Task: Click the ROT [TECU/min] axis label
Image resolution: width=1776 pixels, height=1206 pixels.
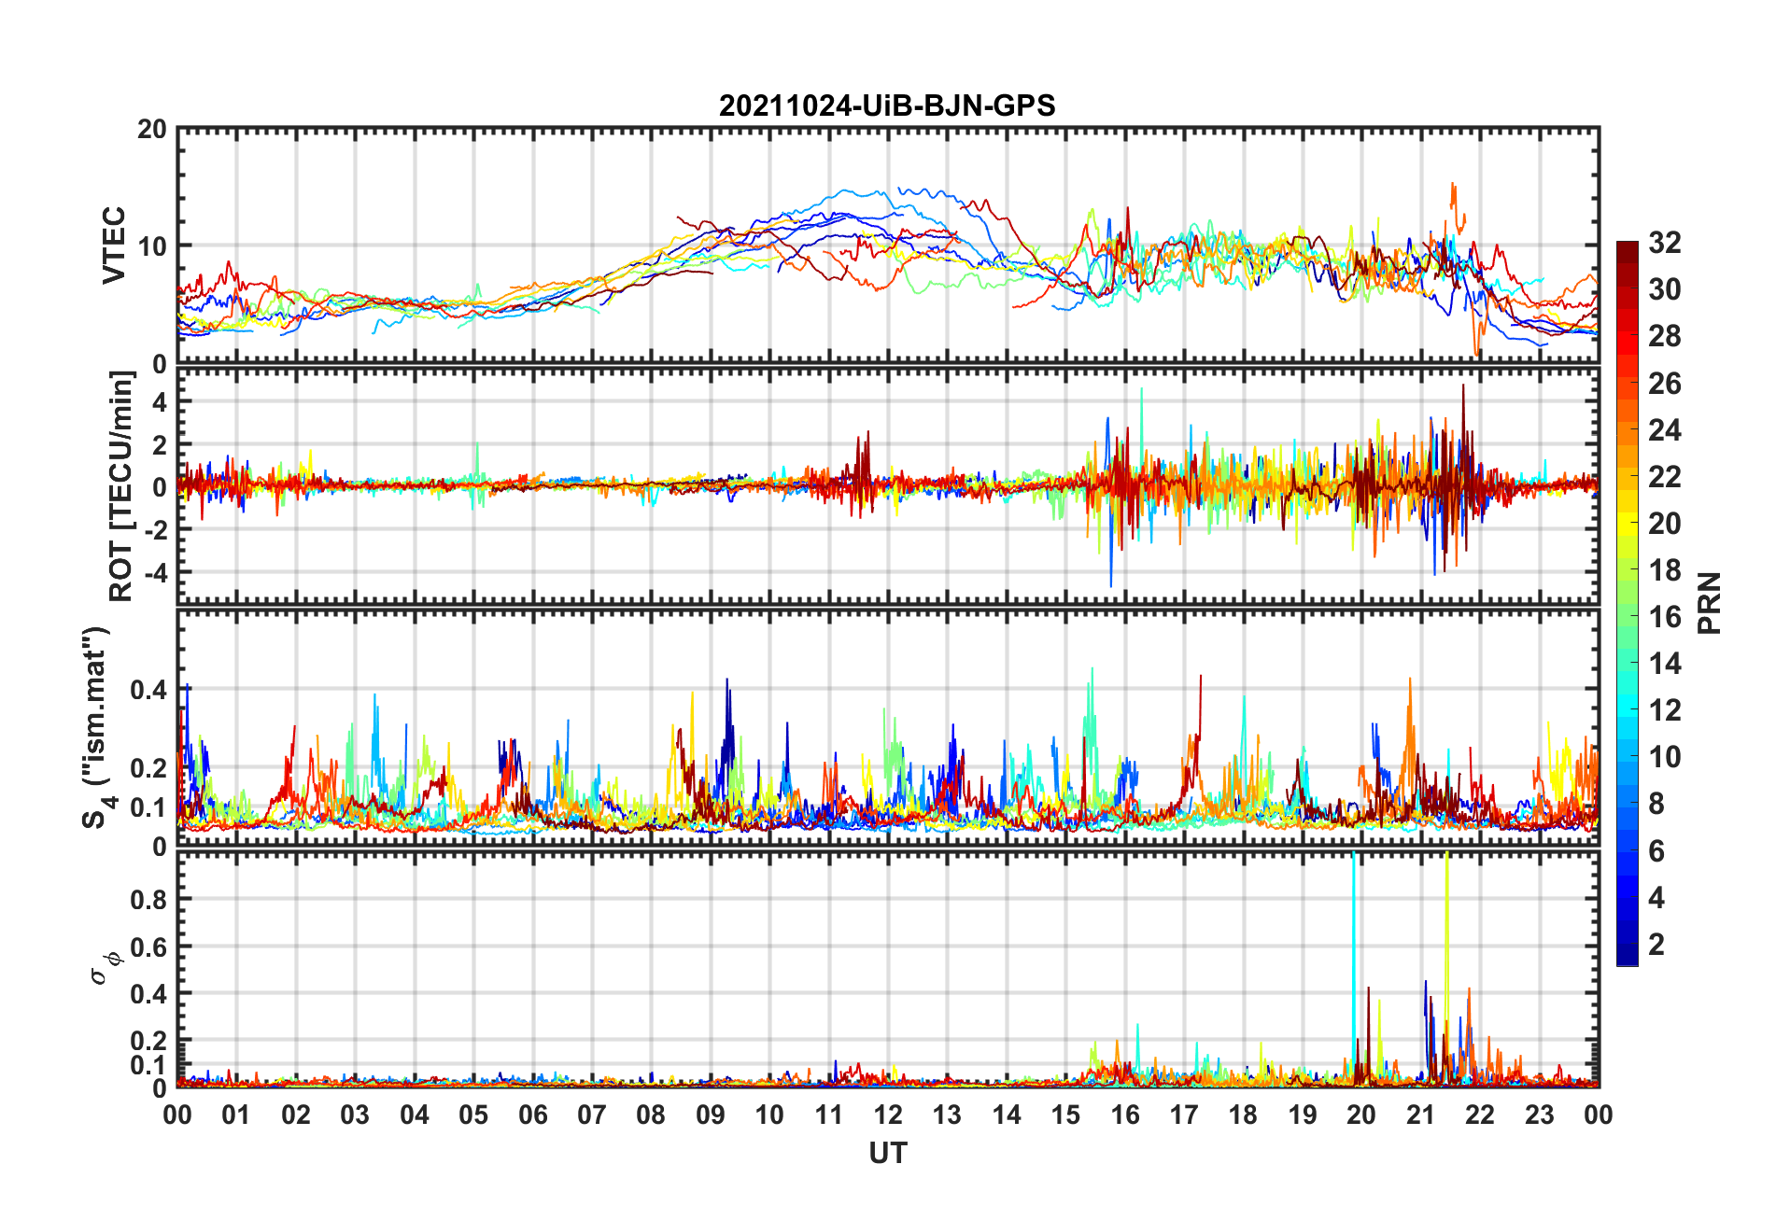Action: tap(121, 486)
